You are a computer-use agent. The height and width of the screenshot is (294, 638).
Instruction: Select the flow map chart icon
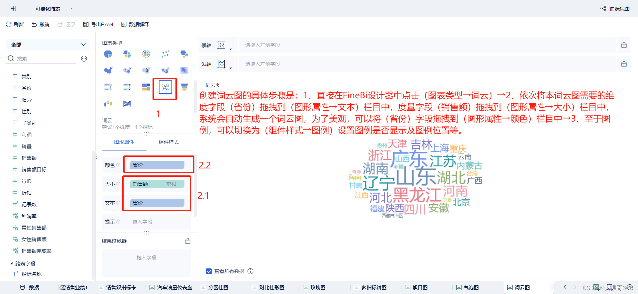(x=146, y=70)
